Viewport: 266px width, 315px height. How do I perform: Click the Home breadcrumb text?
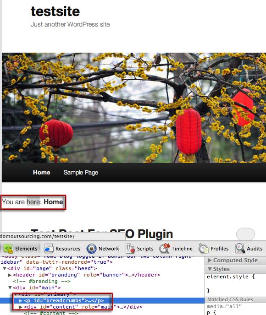coord(53,202)
